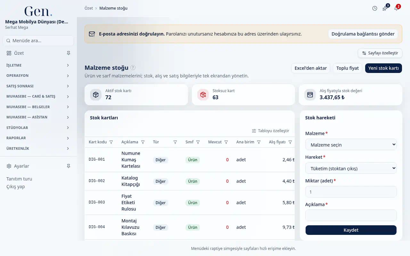Open the notification bell with badge 2
Image resolution: width=410 pixels, height=256 pixels.
396,8
